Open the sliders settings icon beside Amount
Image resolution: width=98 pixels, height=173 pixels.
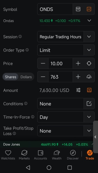click(x=78, y=90)
